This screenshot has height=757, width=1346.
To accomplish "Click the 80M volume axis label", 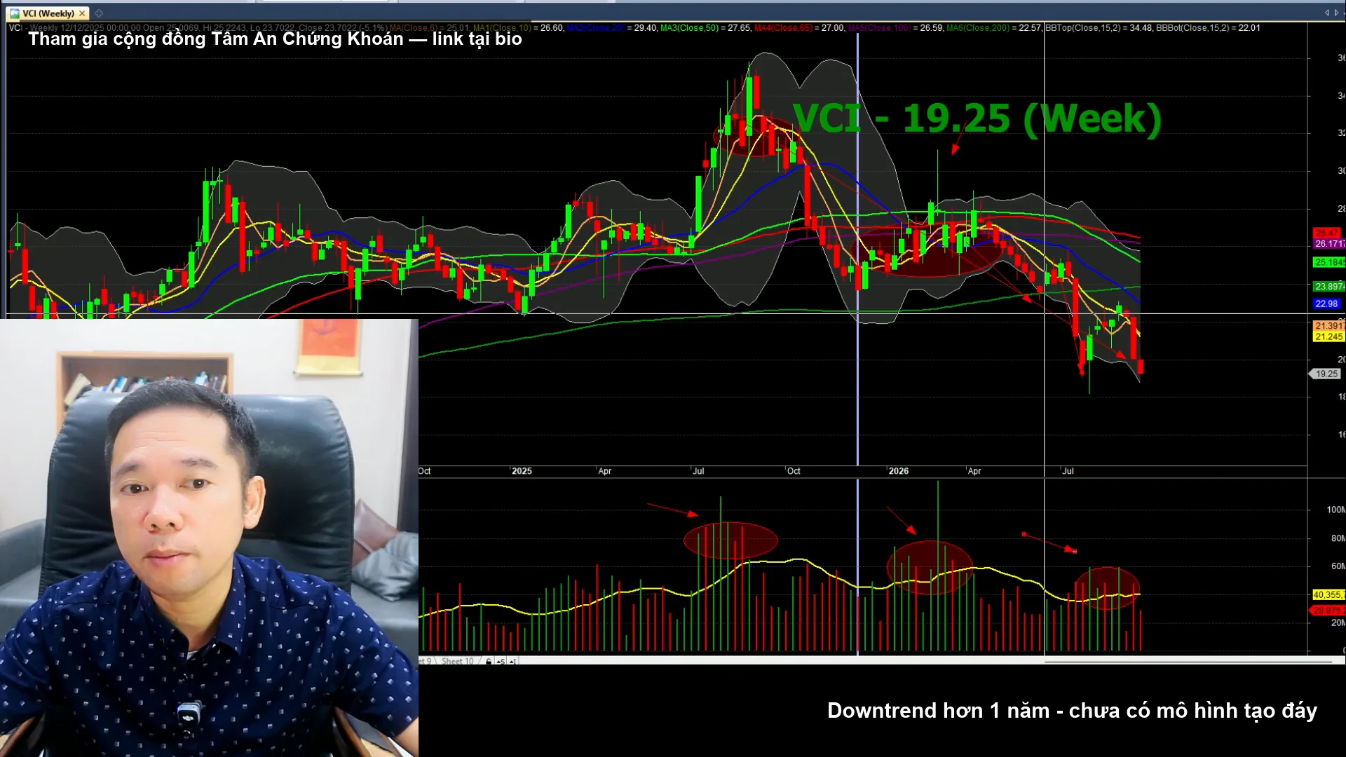I will tap(1338, 539).
